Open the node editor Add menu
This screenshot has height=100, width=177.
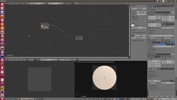[19, 60]
